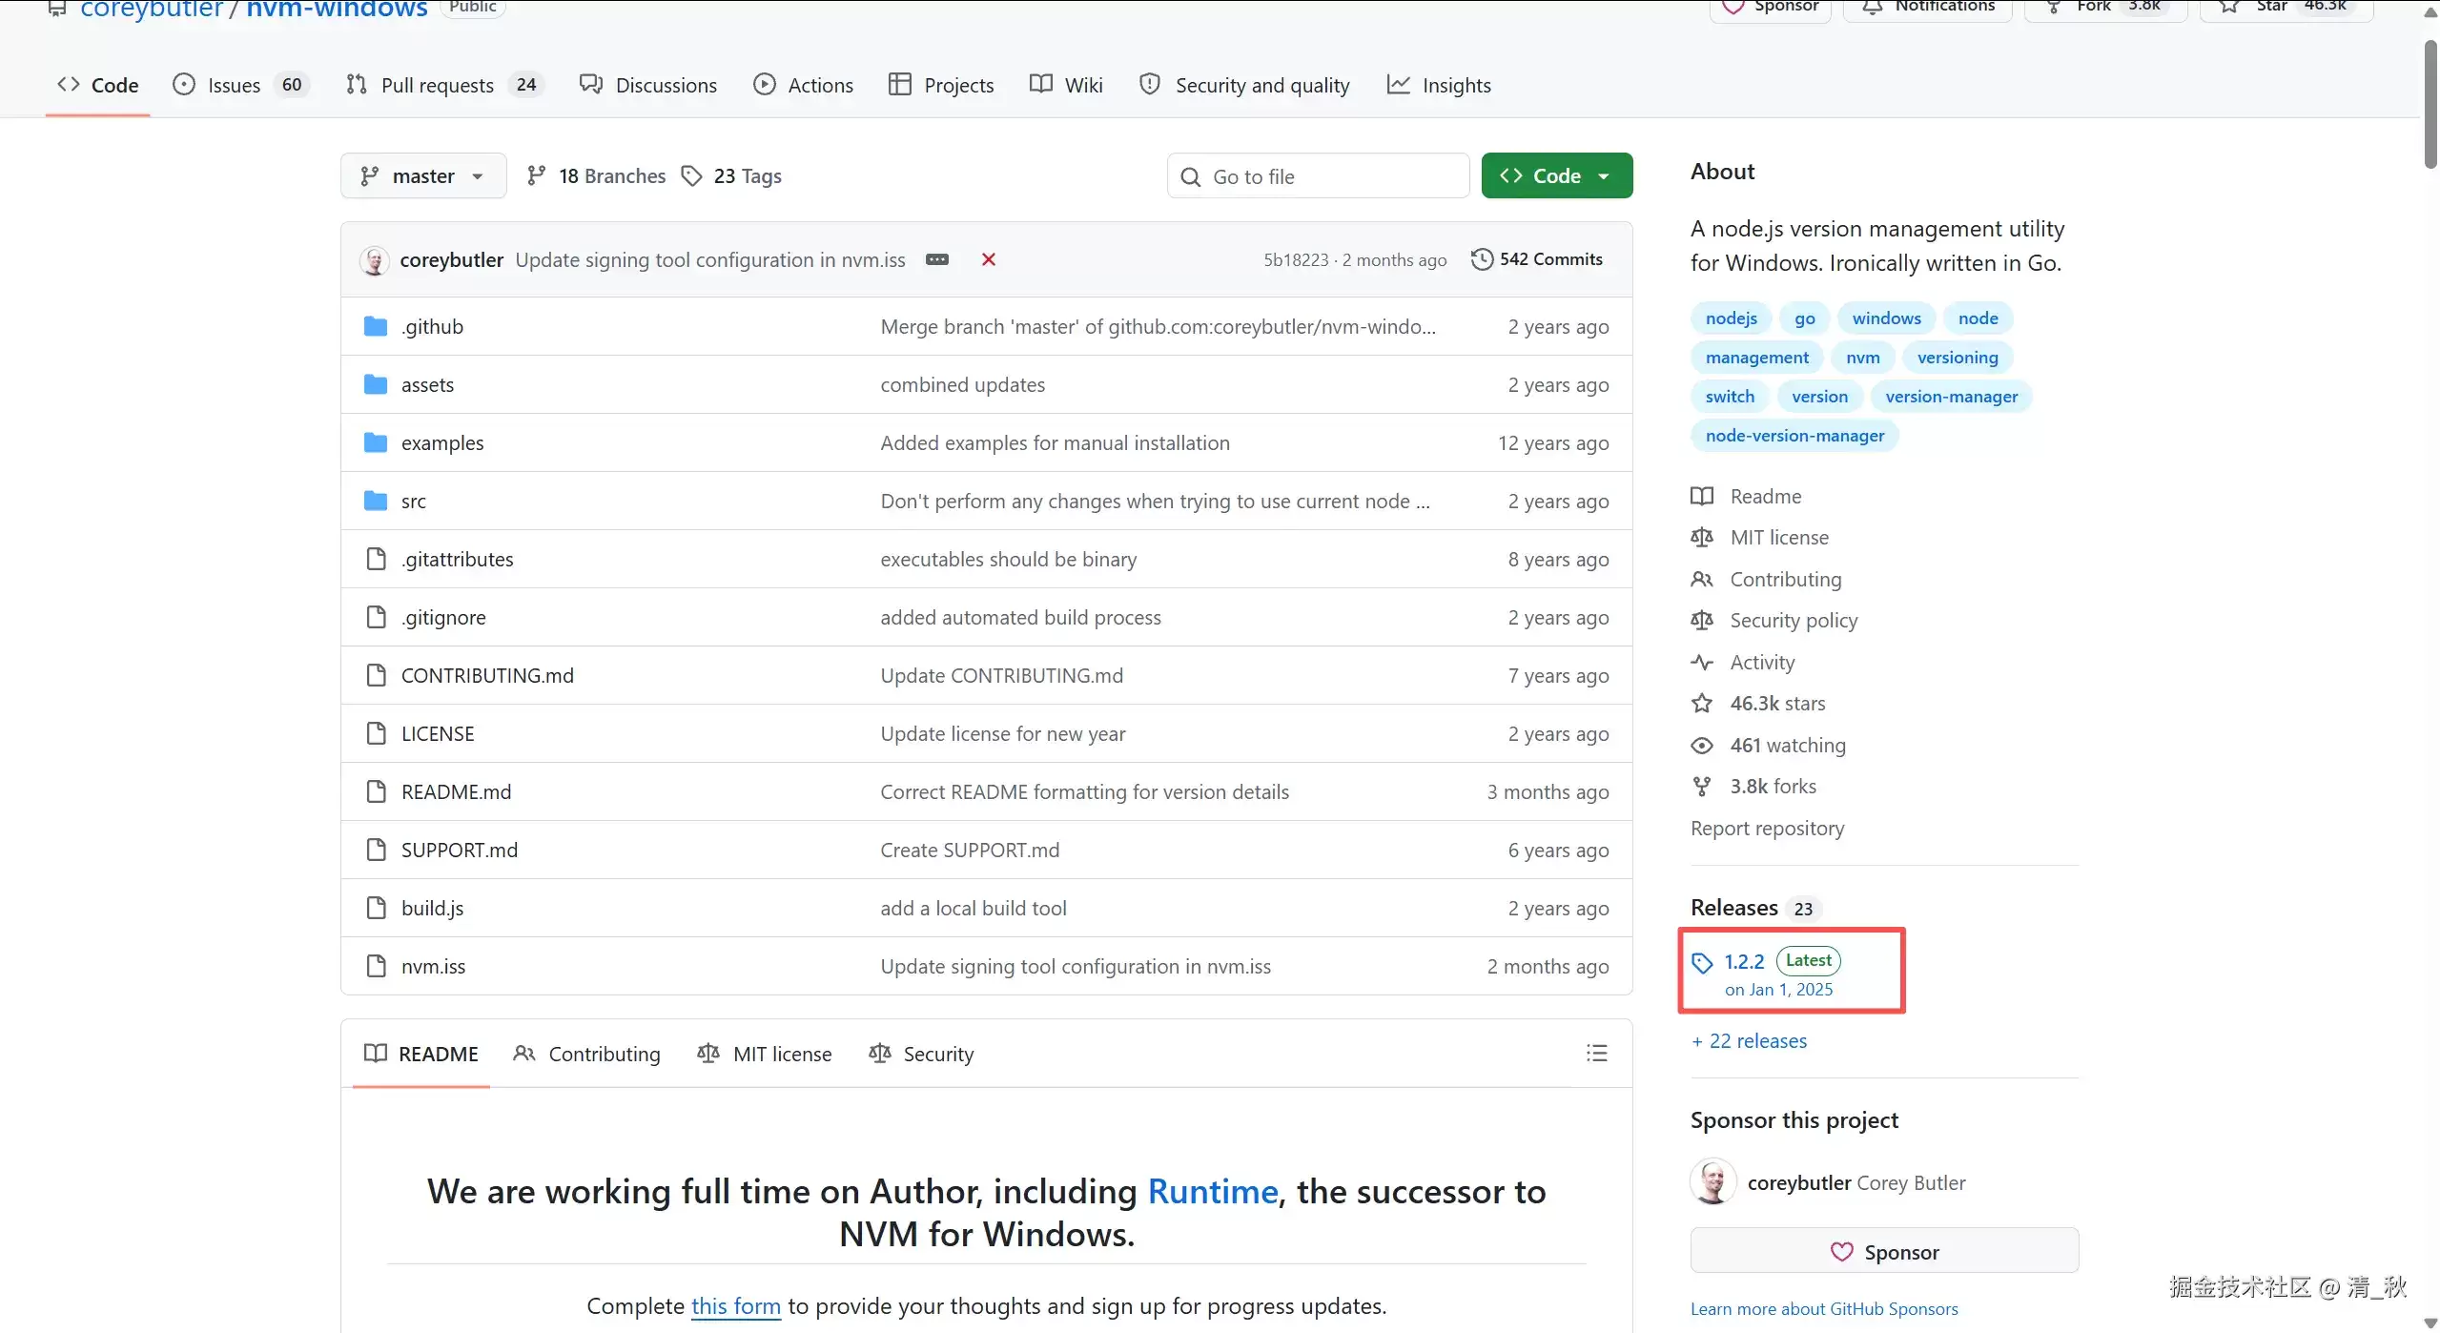2440x1333 pixels.
Task: Click the branch icon next to 18 Branches
Action: click(537, 176)
